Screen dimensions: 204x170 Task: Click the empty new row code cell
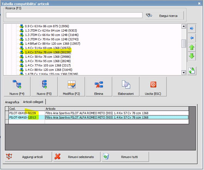point(27,122)
